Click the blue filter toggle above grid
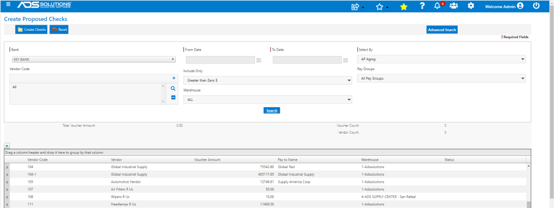554x208 pixels. click(x=7, y=145)
